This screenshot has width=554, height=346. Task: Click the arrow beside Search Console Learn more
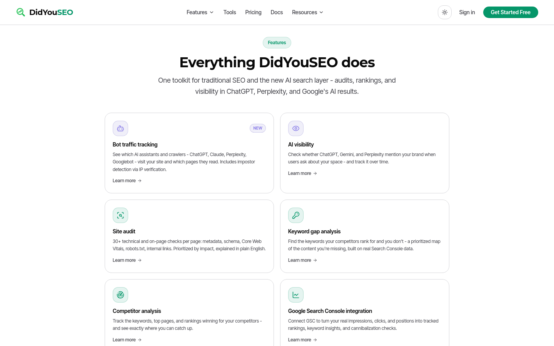click(x=315, y=340)
